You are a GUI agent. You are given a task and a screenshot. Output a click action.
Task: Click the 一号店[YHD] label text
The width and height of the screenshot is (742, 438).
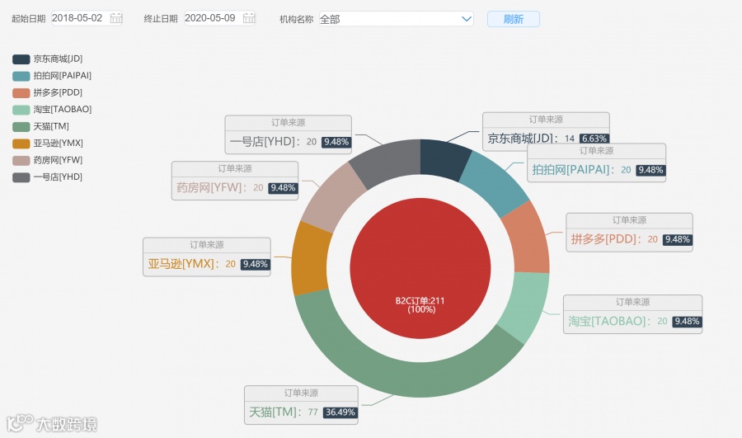click(263, 142)
